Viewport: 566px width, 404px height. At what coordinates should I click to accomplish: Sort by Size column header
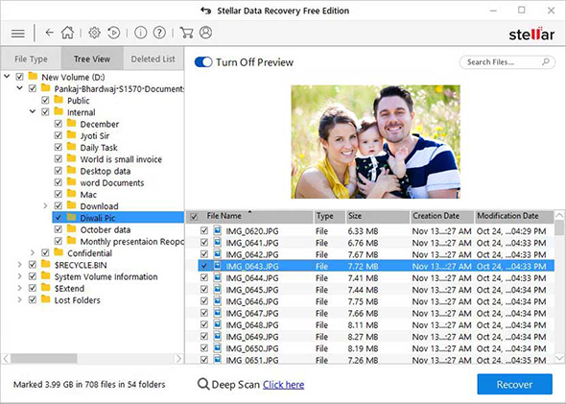(x=378, y=216)
